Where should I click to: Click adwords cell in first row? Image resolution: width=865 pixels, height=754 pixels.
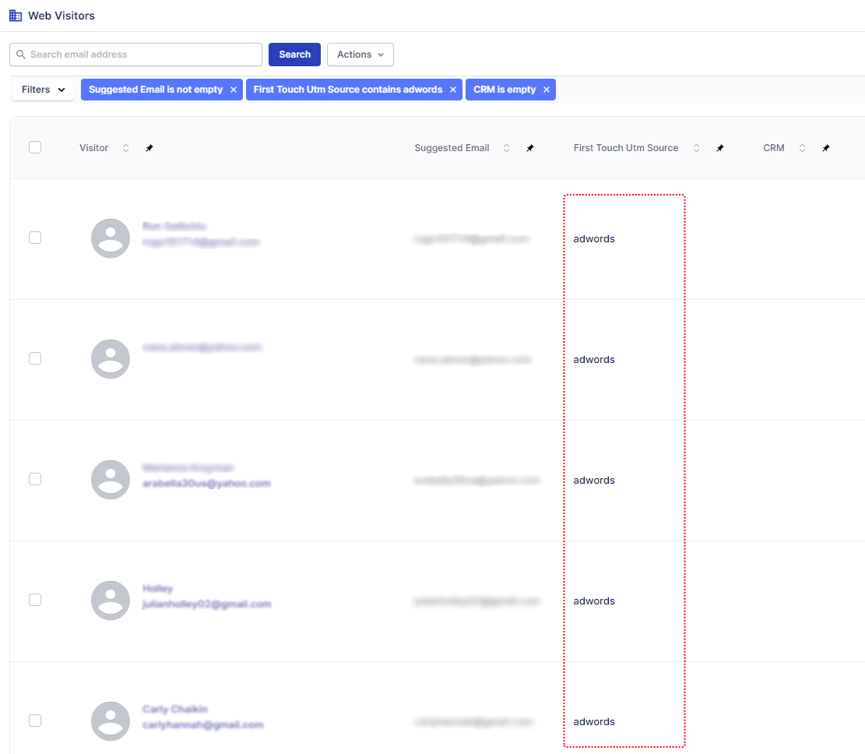click(x=594, y=238)
